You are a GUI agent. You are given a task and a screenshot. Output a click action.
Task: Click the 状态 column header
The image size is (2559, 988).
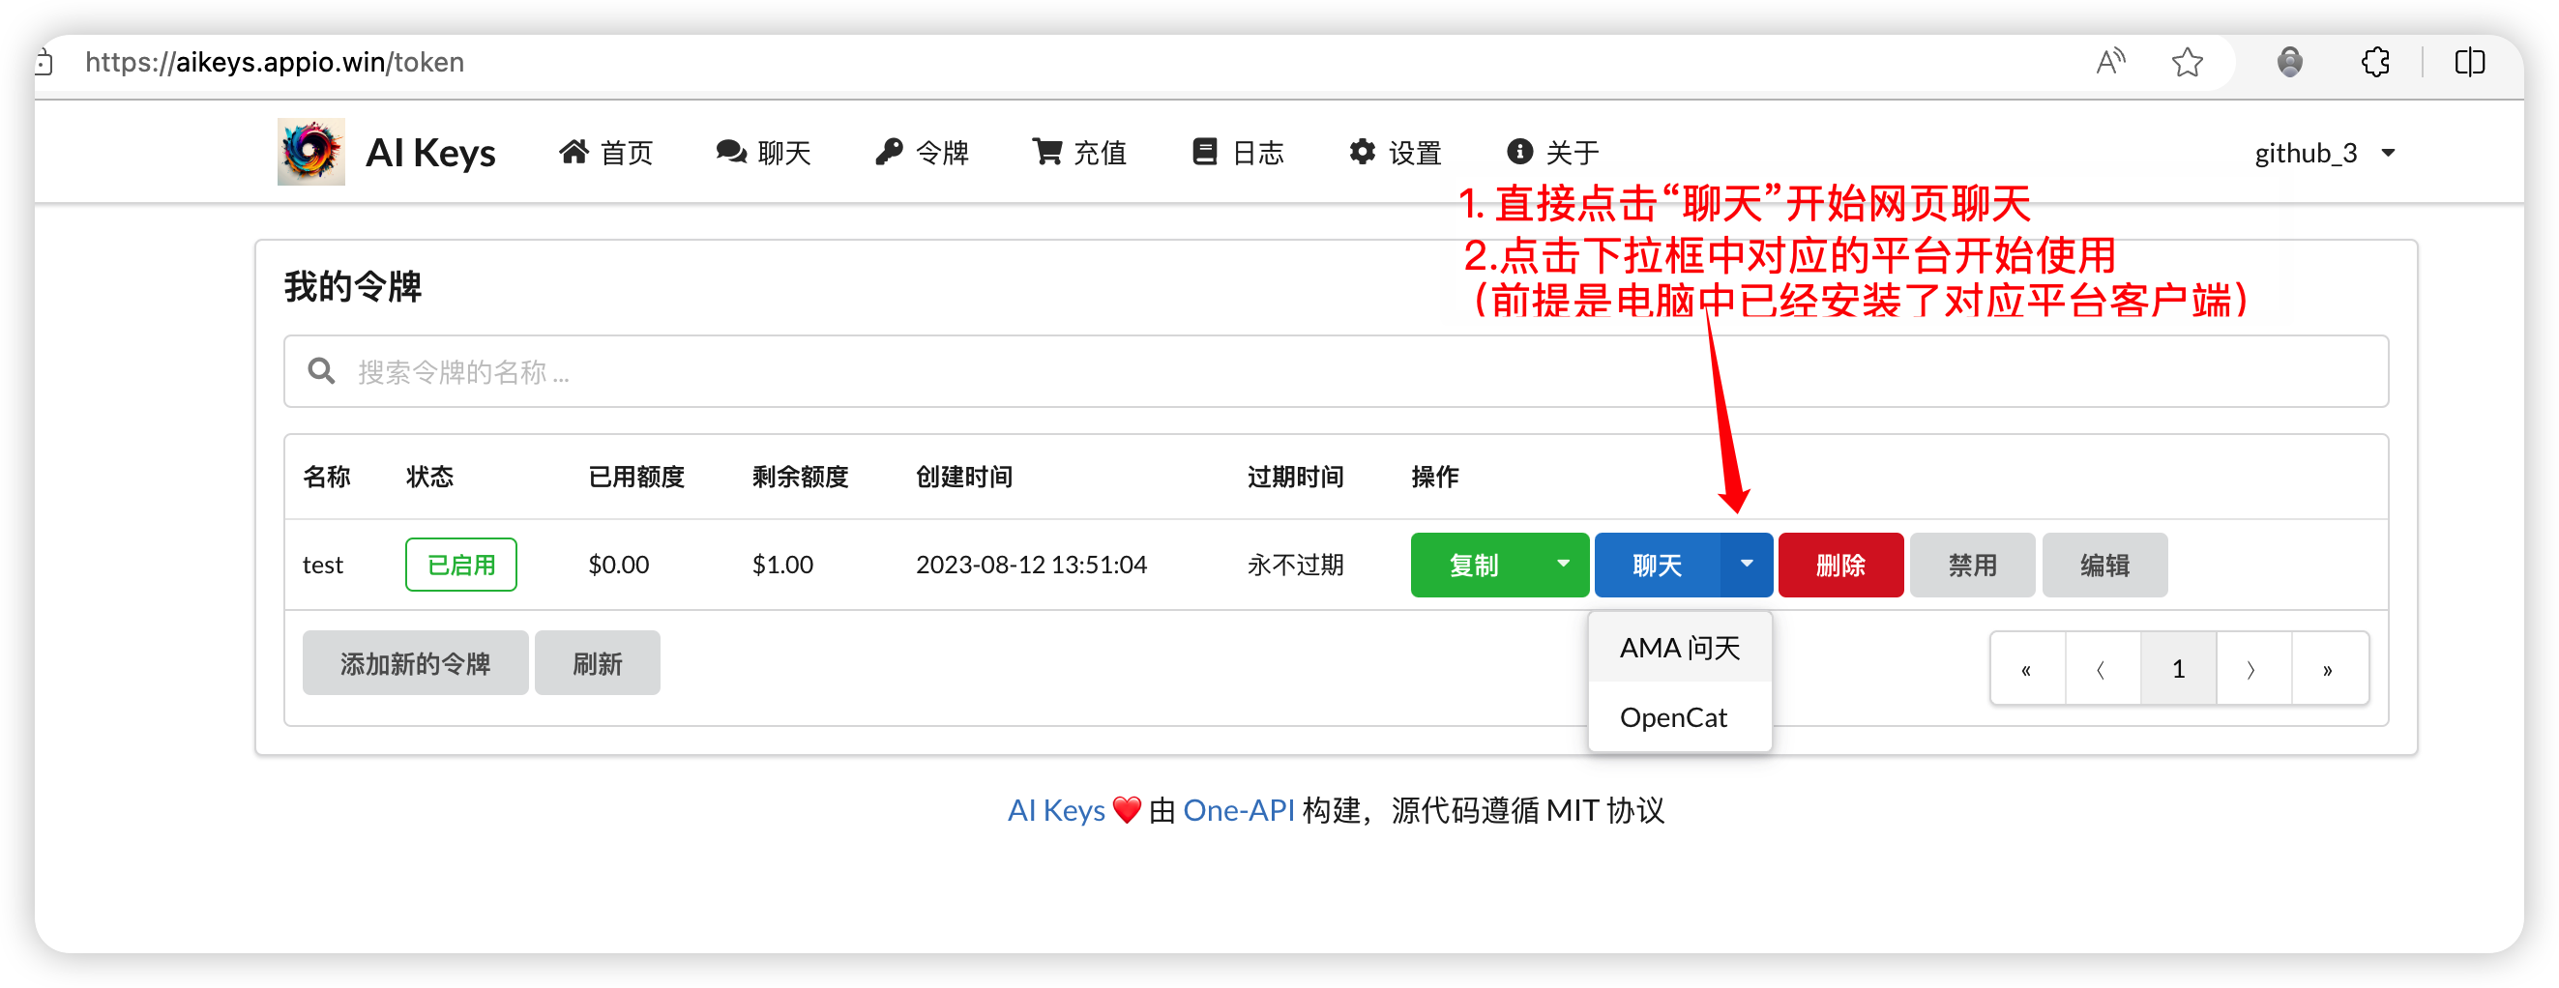tap(430, 478)
